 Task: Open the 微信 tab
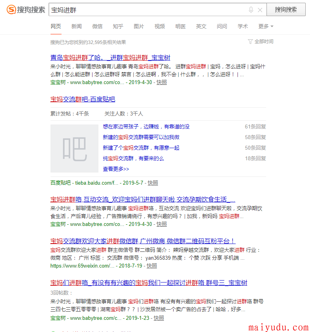97,26
